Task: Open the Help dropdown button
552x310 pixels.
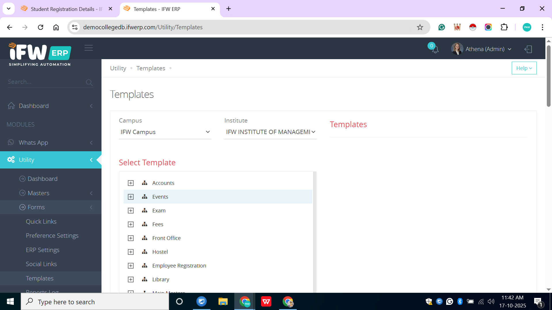Action: pyautogui.click(x=524, y=68)
